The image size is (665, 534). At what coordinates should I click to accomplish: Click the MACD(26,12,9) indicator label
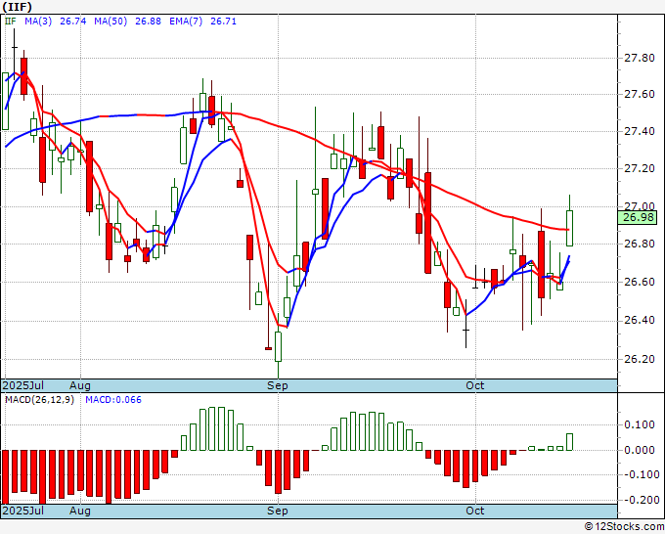coord(39,400)
